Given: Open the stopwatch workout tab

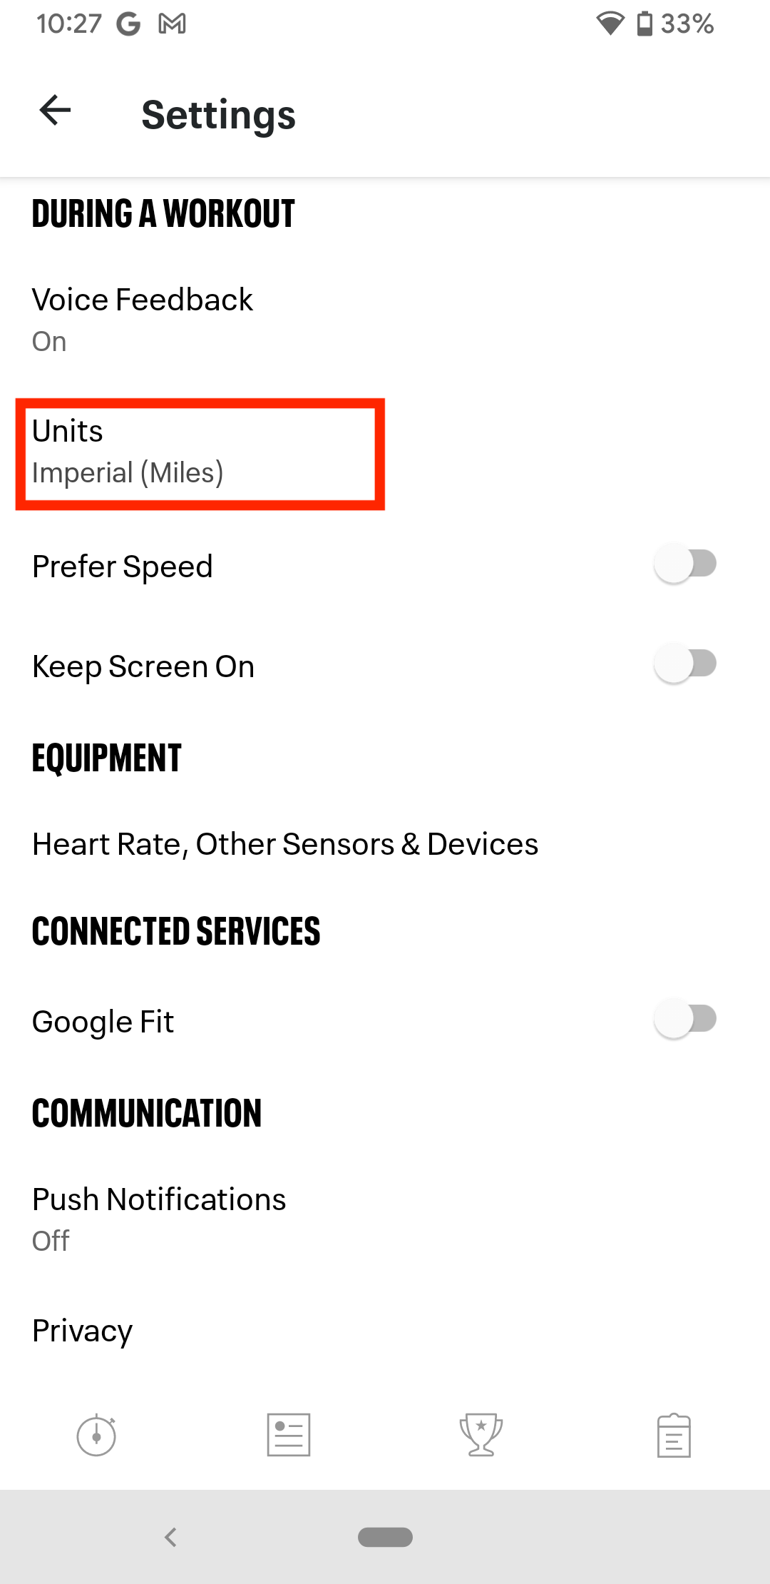Looking at the screenshot, I should [96, 1434].
